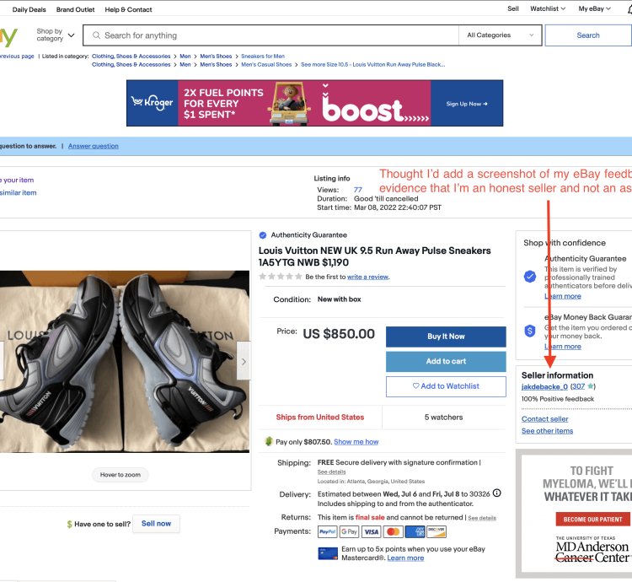Open the Daily Deals link
Viewport: 632px width, 582px height.
click(x=29, y=9)
